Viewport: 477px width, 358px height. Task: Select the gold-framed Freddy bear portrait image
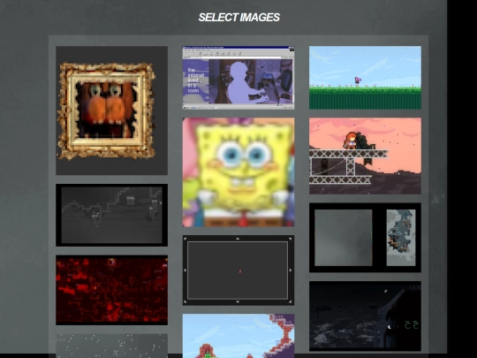pos(111,110)
